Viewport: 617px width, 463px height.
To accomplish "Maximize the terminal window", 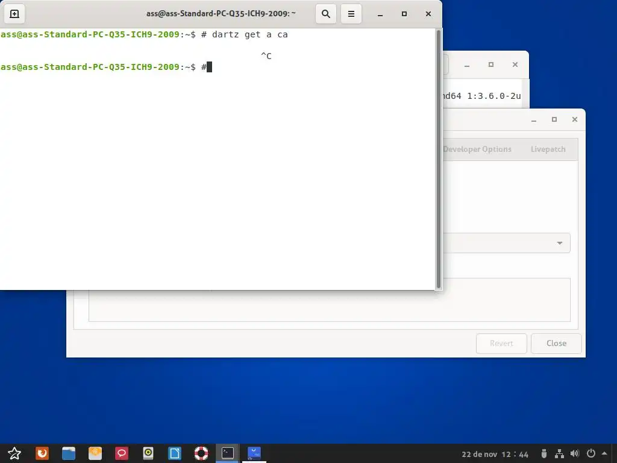I will coord(404,14).
